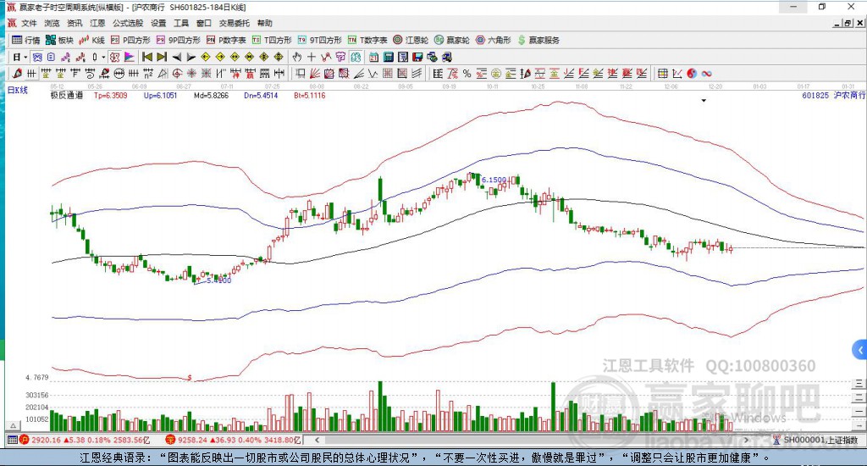Screen dimensions: 867x466
Task: Click the Tp=6.3509 value
Action: 111,95
